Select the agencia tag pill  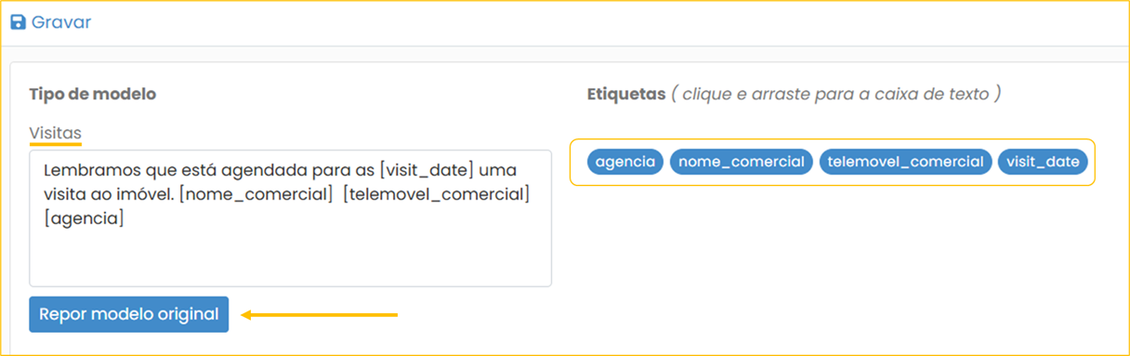click(x=626, y=162)
